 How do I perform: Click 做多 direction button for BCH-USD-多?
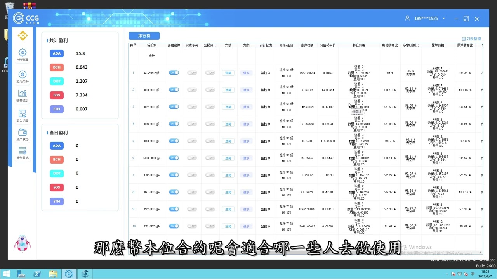click(x=246, y=90)
